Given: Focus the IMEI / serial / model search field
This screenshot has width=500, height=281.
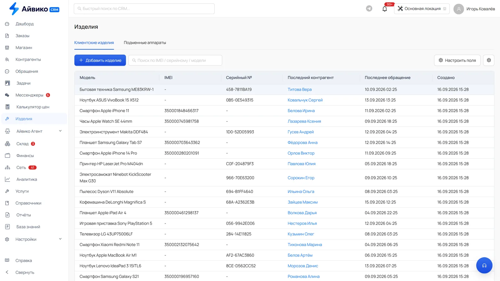Looking at the screenshot, I should tap(175, 60).
